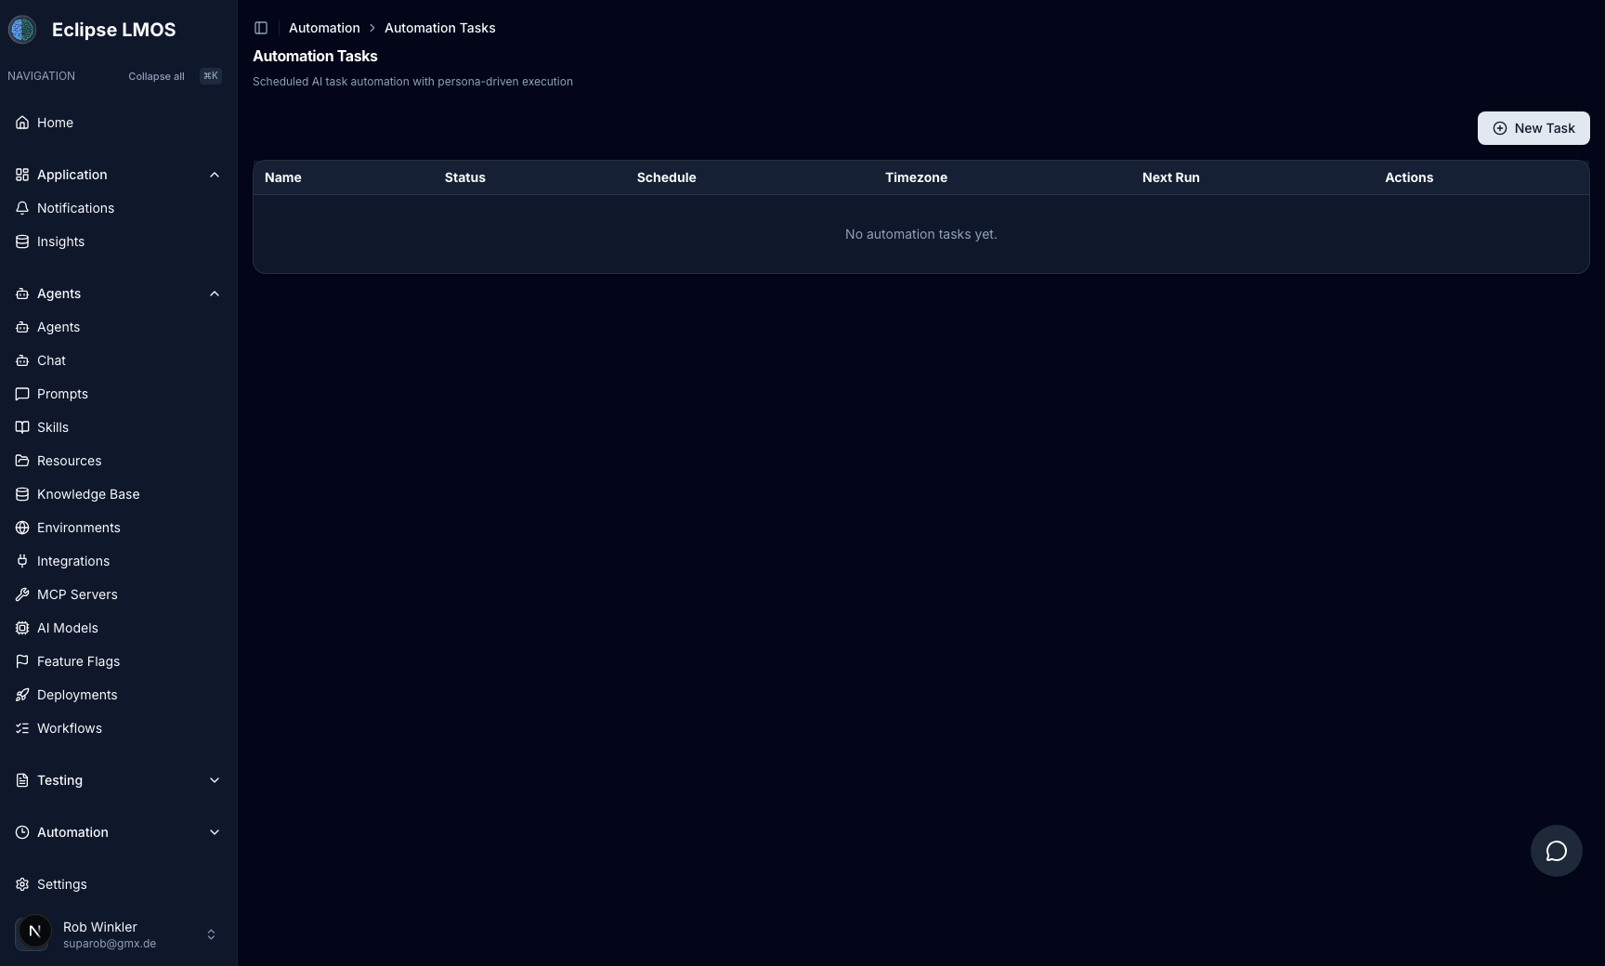Open the Home menu item
This screenshot has width=1605, height=966.
click(x=118, y=123)
